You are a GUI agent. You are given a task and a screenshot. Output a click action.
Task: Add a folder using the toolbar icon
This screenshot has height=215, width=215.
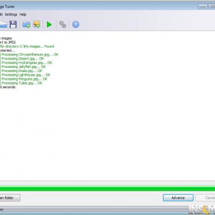point(27,24)
